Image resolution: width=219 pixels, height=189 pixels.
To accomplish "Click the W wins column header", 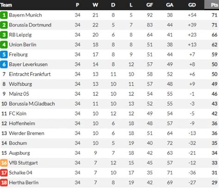I will pos(95,5).
